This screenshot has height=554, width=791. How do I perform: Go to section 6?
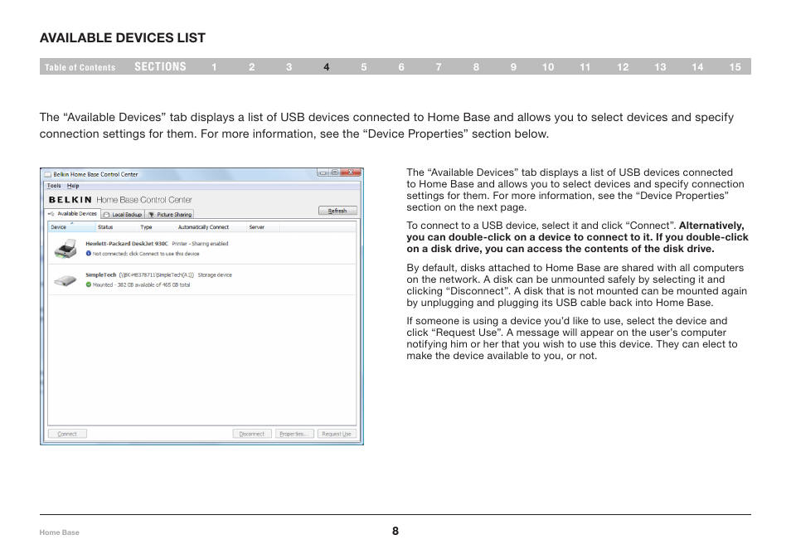[401, 67]
